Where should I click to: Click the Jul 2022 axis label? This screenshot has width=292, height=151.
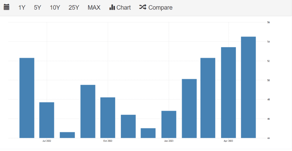[x=47, y=141]
